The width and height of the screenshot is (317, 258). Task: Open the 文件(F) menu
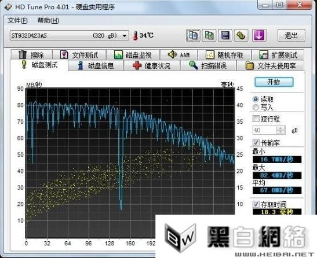[x=17, y=20]
